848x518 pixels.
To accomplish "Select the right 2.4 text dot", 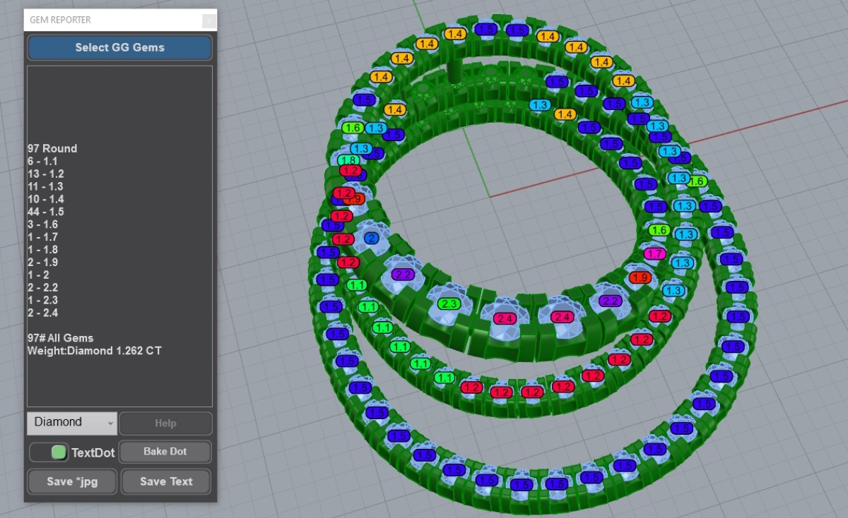I will pos(562,317).
